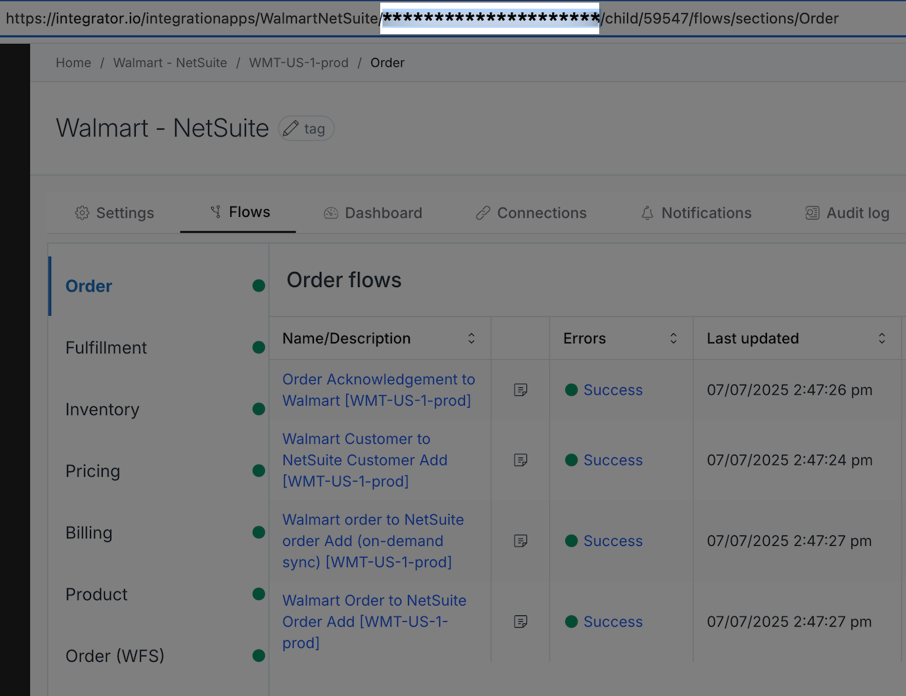Switch to the Settings tab

pos(115,213)
